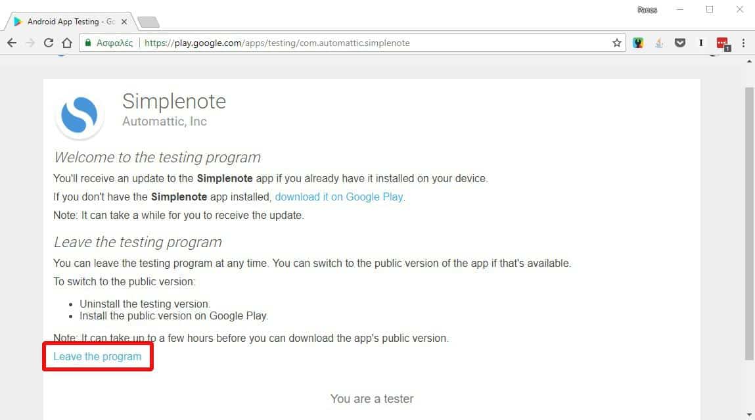Click 'Uninstall the testing version.' bullet
755x420 pixels.
[145, 304]
